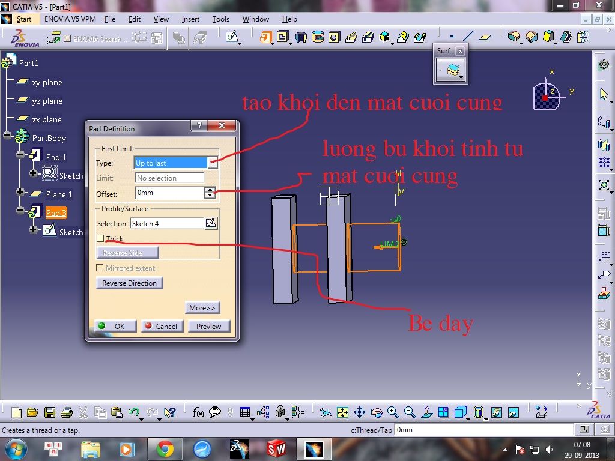This screenshot has height=461, width=615.
Task: Open the Start menu
Action: click(24, 19)
